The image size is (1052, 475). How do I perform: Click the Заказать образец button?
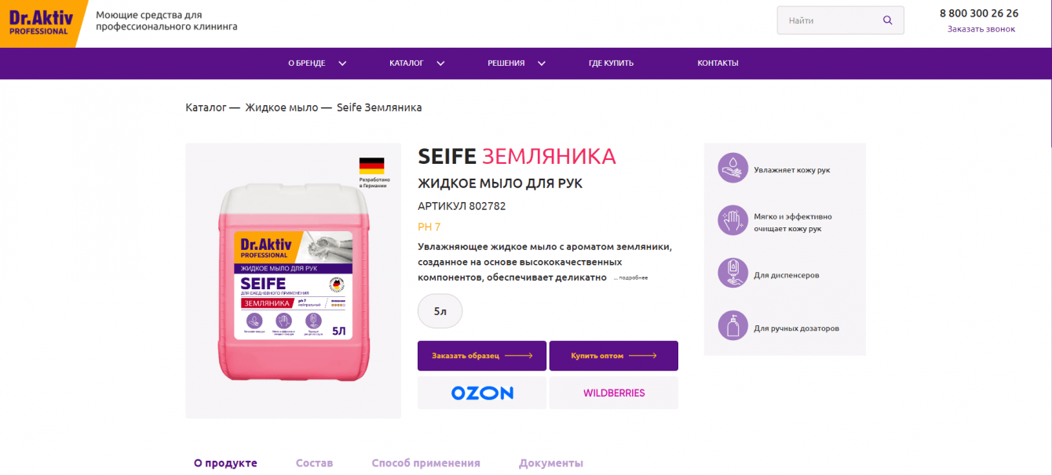[482, 356]
